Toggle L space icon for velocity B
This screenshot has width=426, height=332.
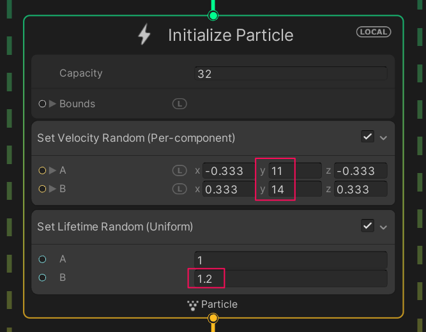click(x=179, y=189)
